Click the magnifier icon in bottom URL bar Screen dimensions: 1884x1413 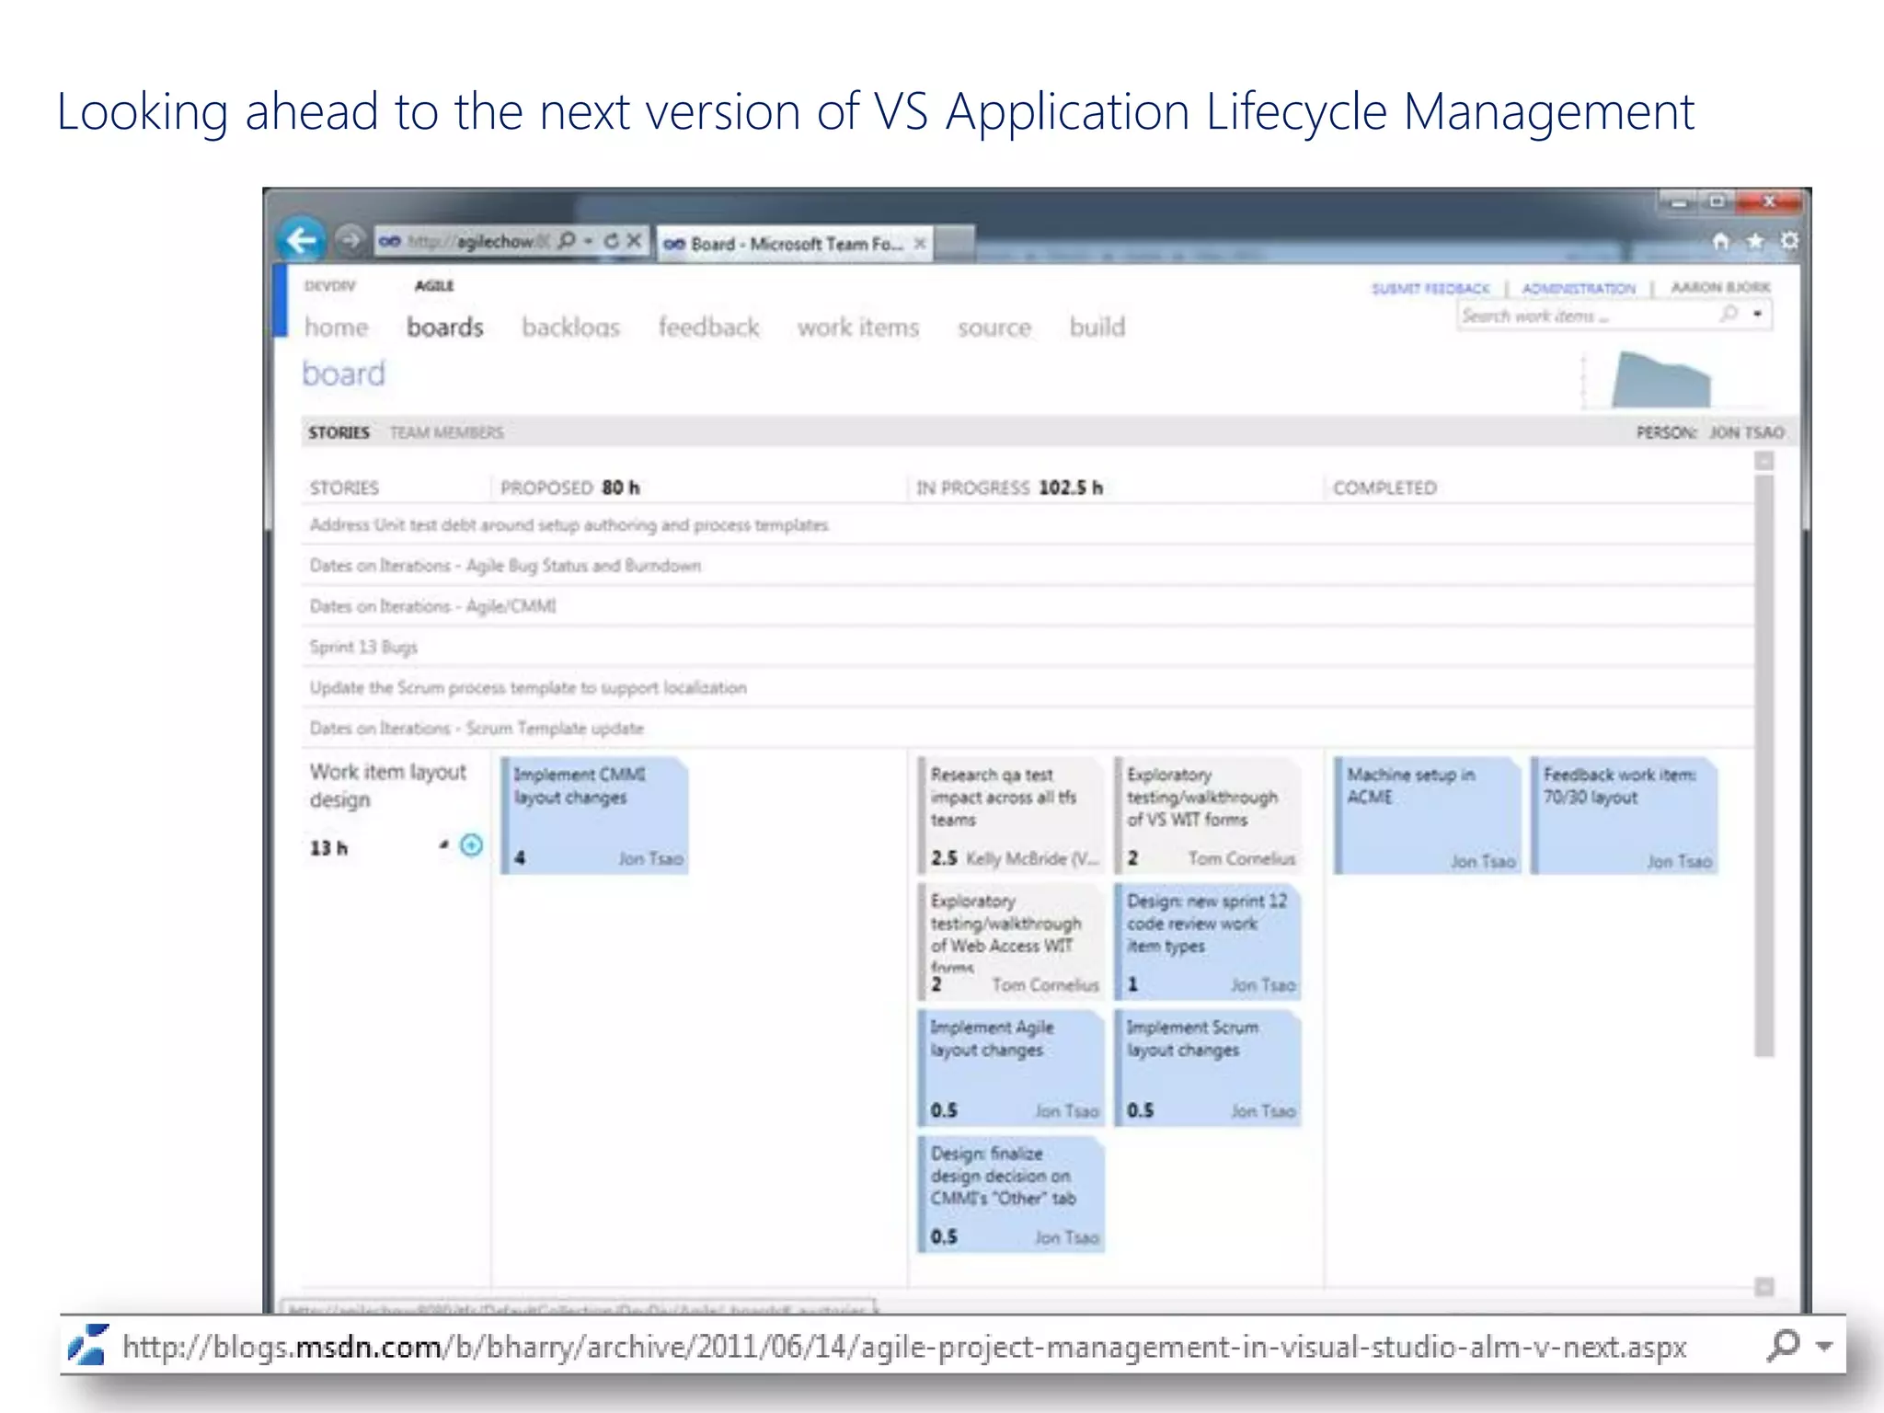pyautogui.click(x=1783, y=1346)
